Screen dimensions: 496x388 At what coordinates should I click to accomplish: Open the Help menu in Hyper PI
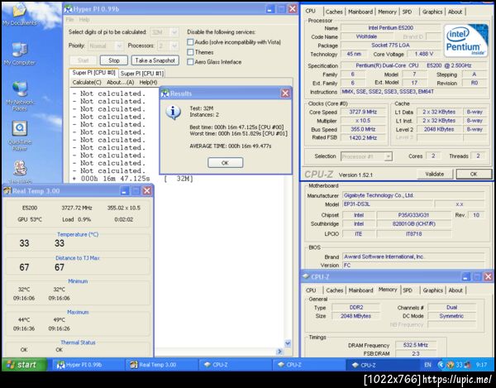(84, 20)
